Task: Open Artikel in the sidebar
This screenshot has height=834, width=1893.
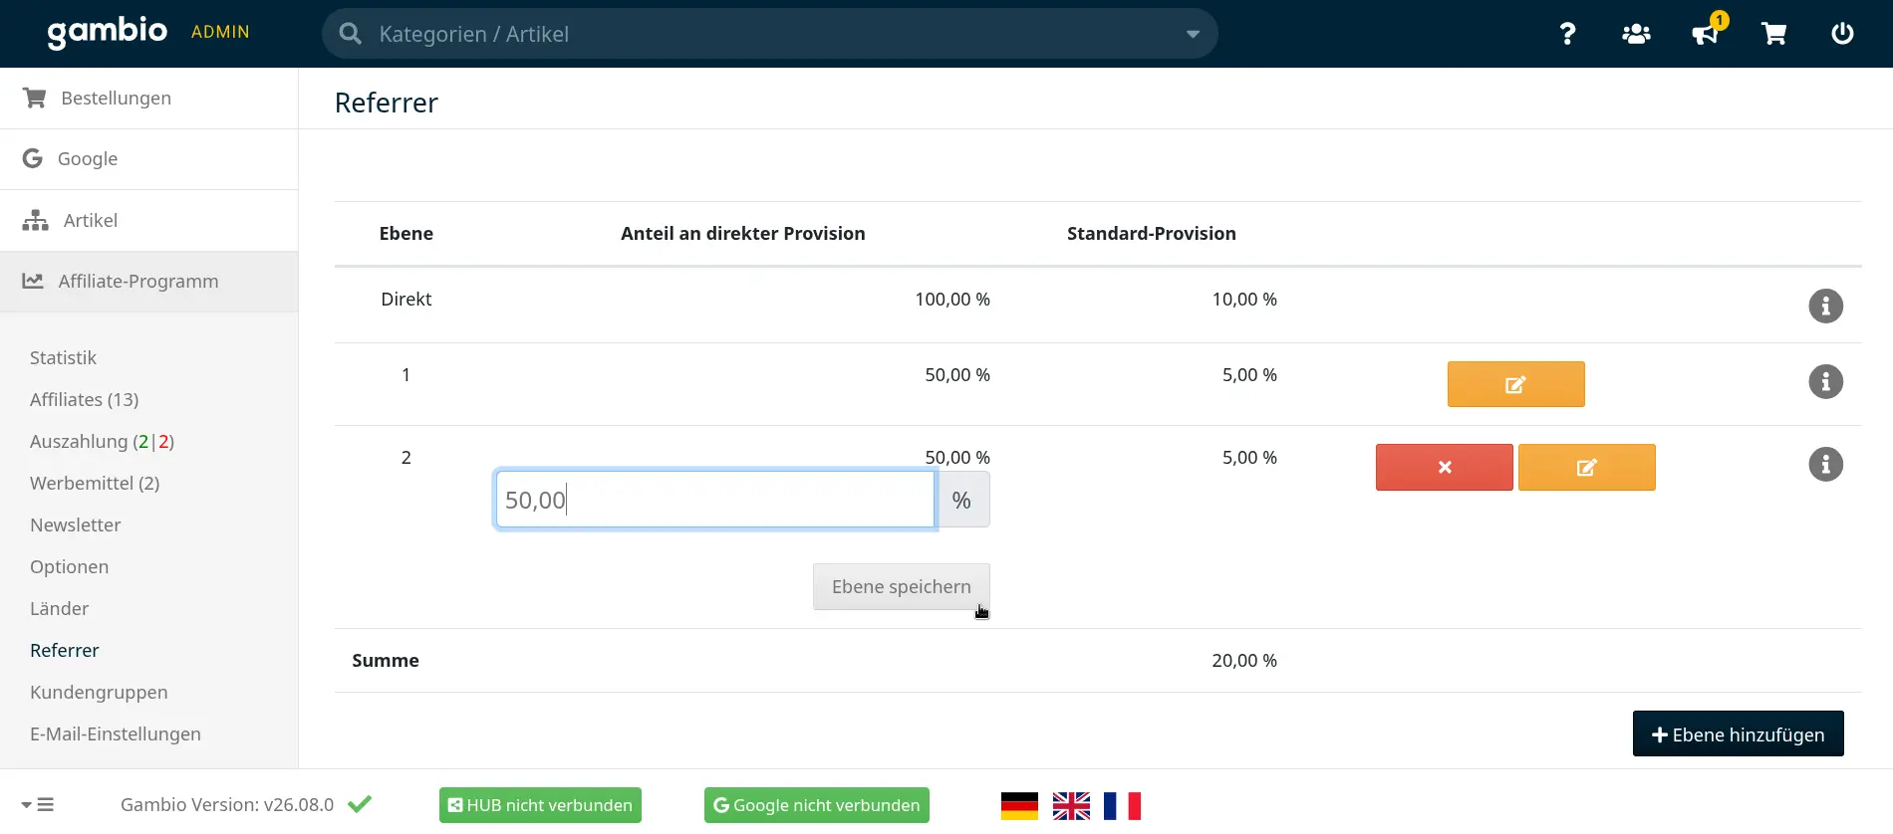Action: [x=148, y=220]
